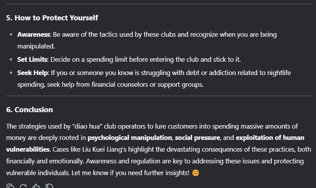The image size is (316, 188).
Task: Click the word 'manipulated.' in the first bullet
Action: click(x=36, y=47)
